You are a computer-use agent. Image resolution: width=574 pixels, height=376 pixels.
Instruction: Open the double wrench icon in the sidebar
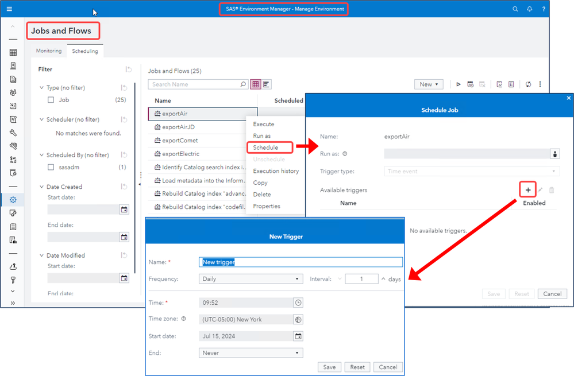13,146
